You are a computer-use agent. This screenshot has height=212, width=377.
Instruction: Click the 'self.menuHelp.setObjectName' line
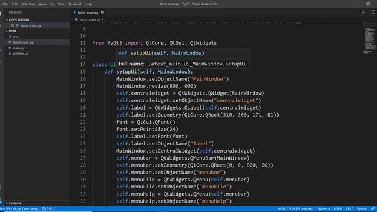pos(174,201)
